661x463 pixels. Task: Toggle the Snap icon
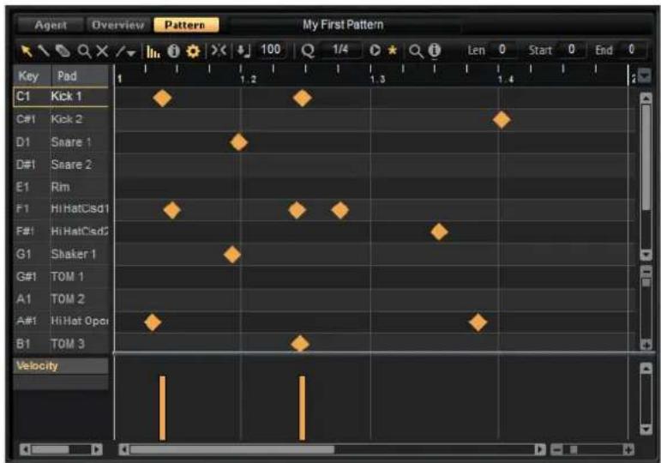coord(219,51)
